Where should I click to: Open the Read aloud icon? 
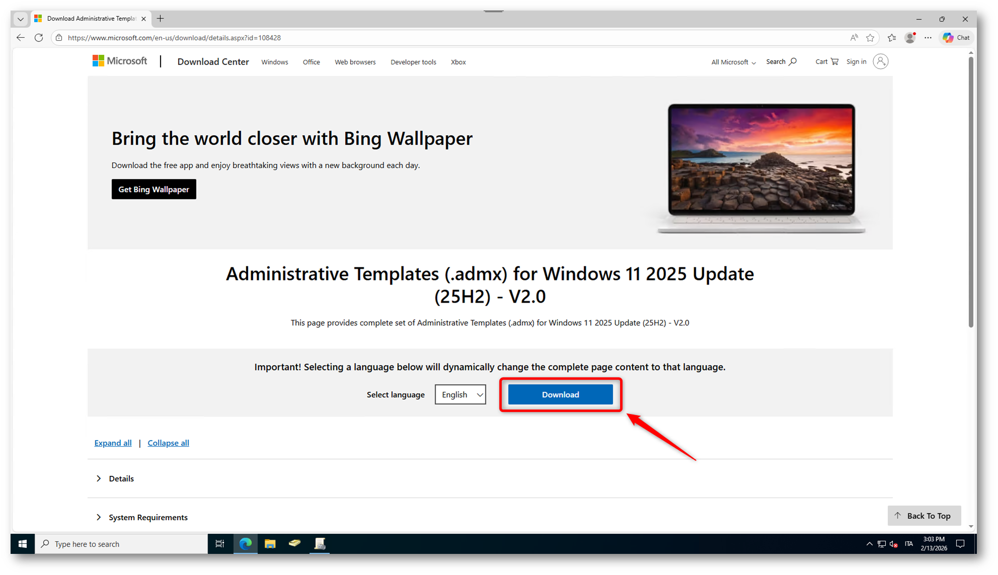point(854,38)
